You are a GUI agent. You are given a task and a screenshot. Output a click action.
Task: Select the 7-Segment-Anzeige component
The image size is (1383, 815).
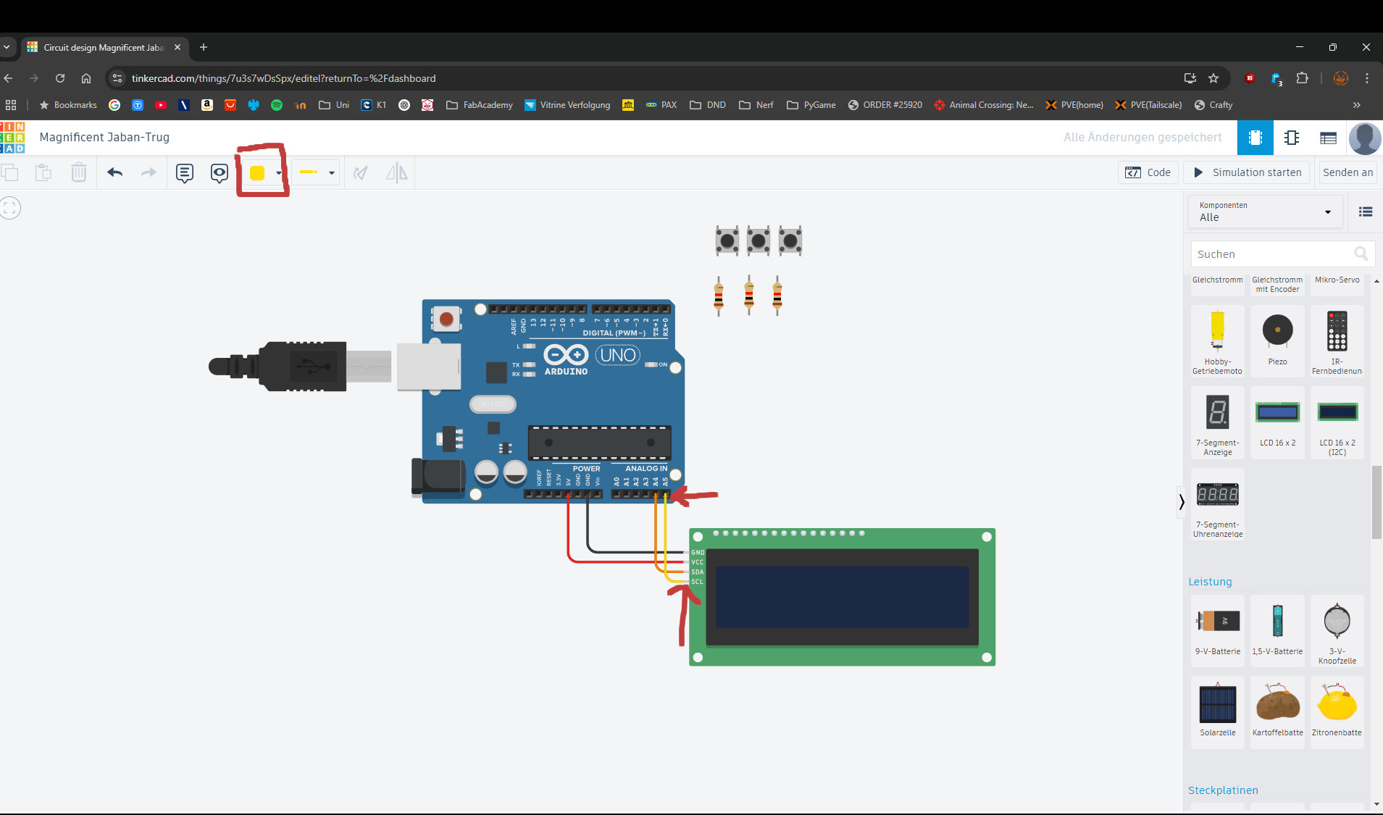(x=1217, y=422)
